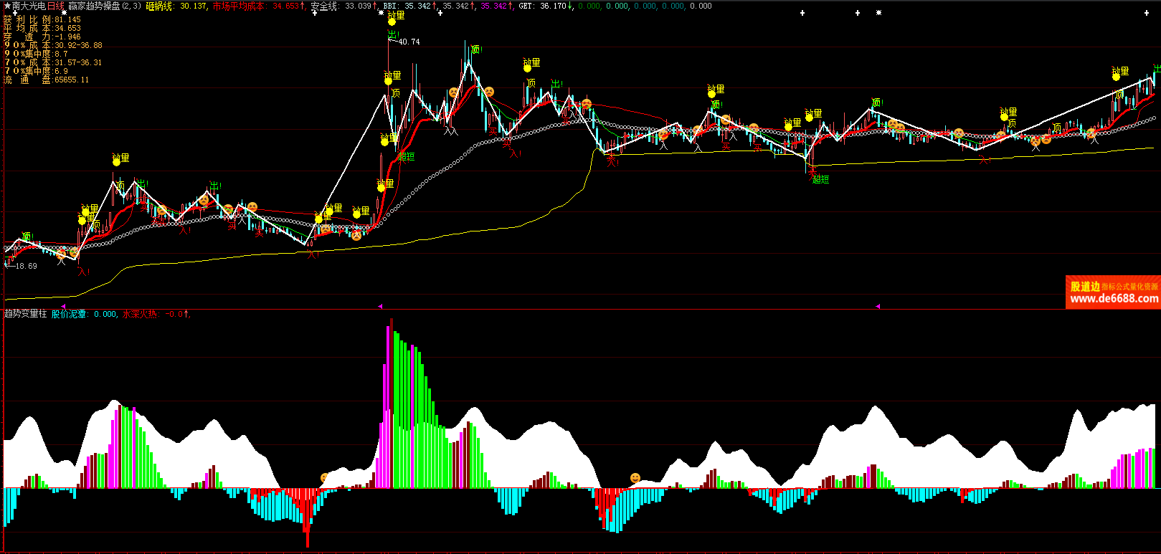Click the green 超短 signal near the right
This screenshot has width=1161, height=554.
coord(820,179)
